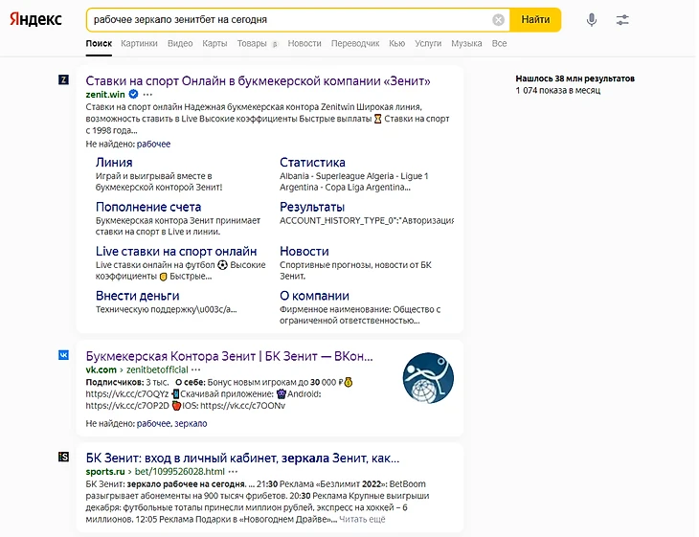Open the Музыка tab
Image resolution: width=699 pixels, height=537 pixels.
point(466,44)
